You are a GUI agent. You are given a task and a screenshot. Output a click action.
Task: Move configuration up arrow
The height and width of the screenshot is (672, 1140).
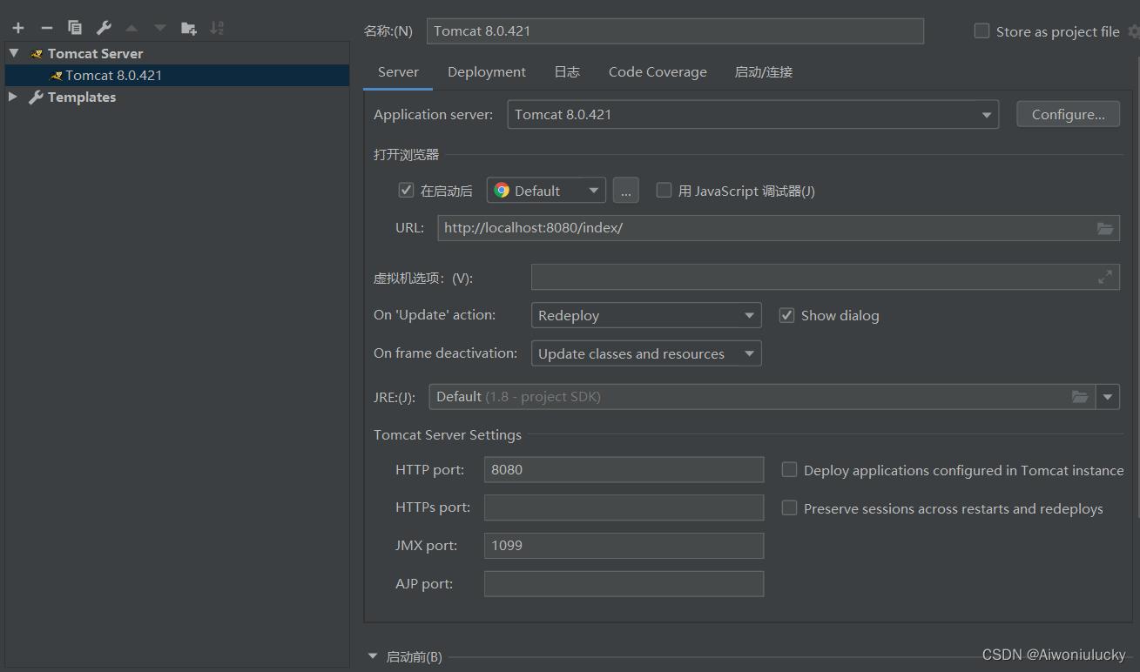(132, 28)
